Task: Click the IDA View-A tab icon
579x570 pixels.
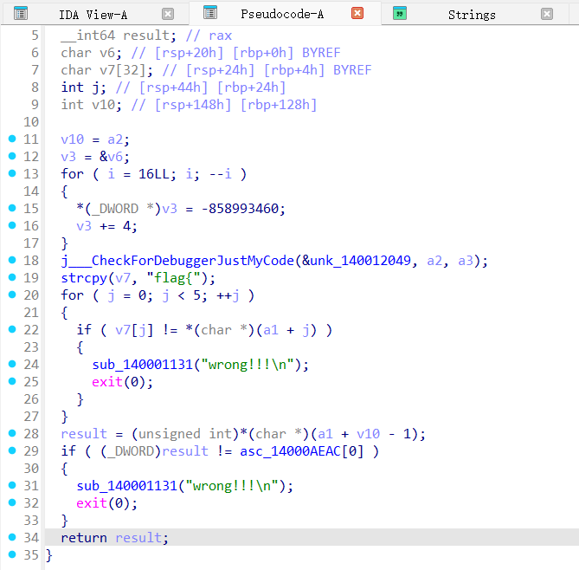Action: pos(21,14)
